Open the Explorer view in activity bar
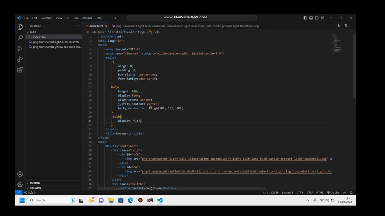This screenshot has height=216, width=385. pyautogui.click(x=20, y=27)
